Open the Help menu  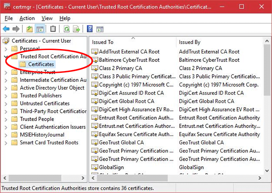click(x=65, y=18)
